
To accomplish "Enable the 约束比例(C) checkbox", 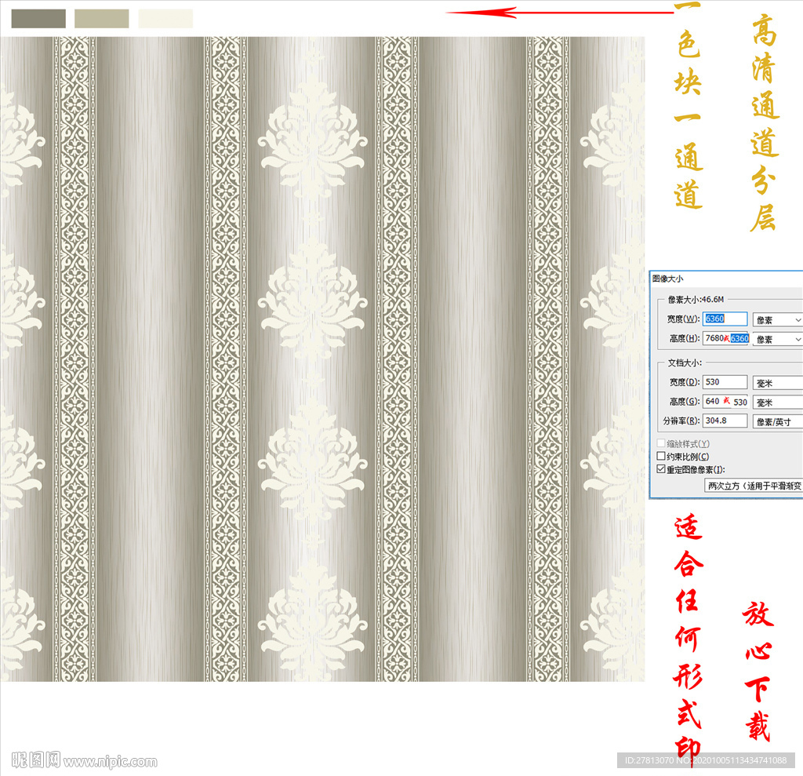I will tap(661, 456).
